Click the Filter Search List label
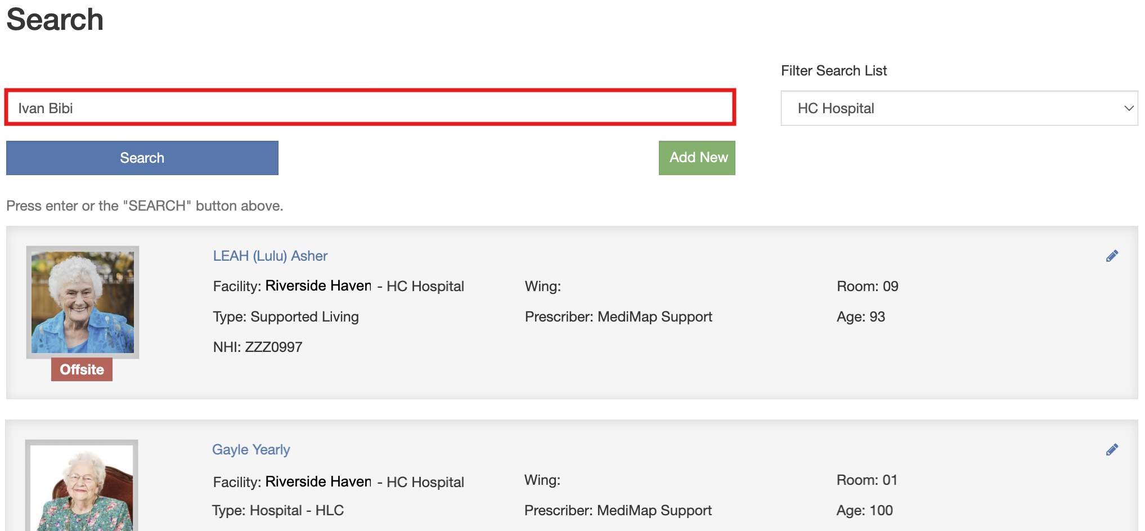 [x=833, y=71]
